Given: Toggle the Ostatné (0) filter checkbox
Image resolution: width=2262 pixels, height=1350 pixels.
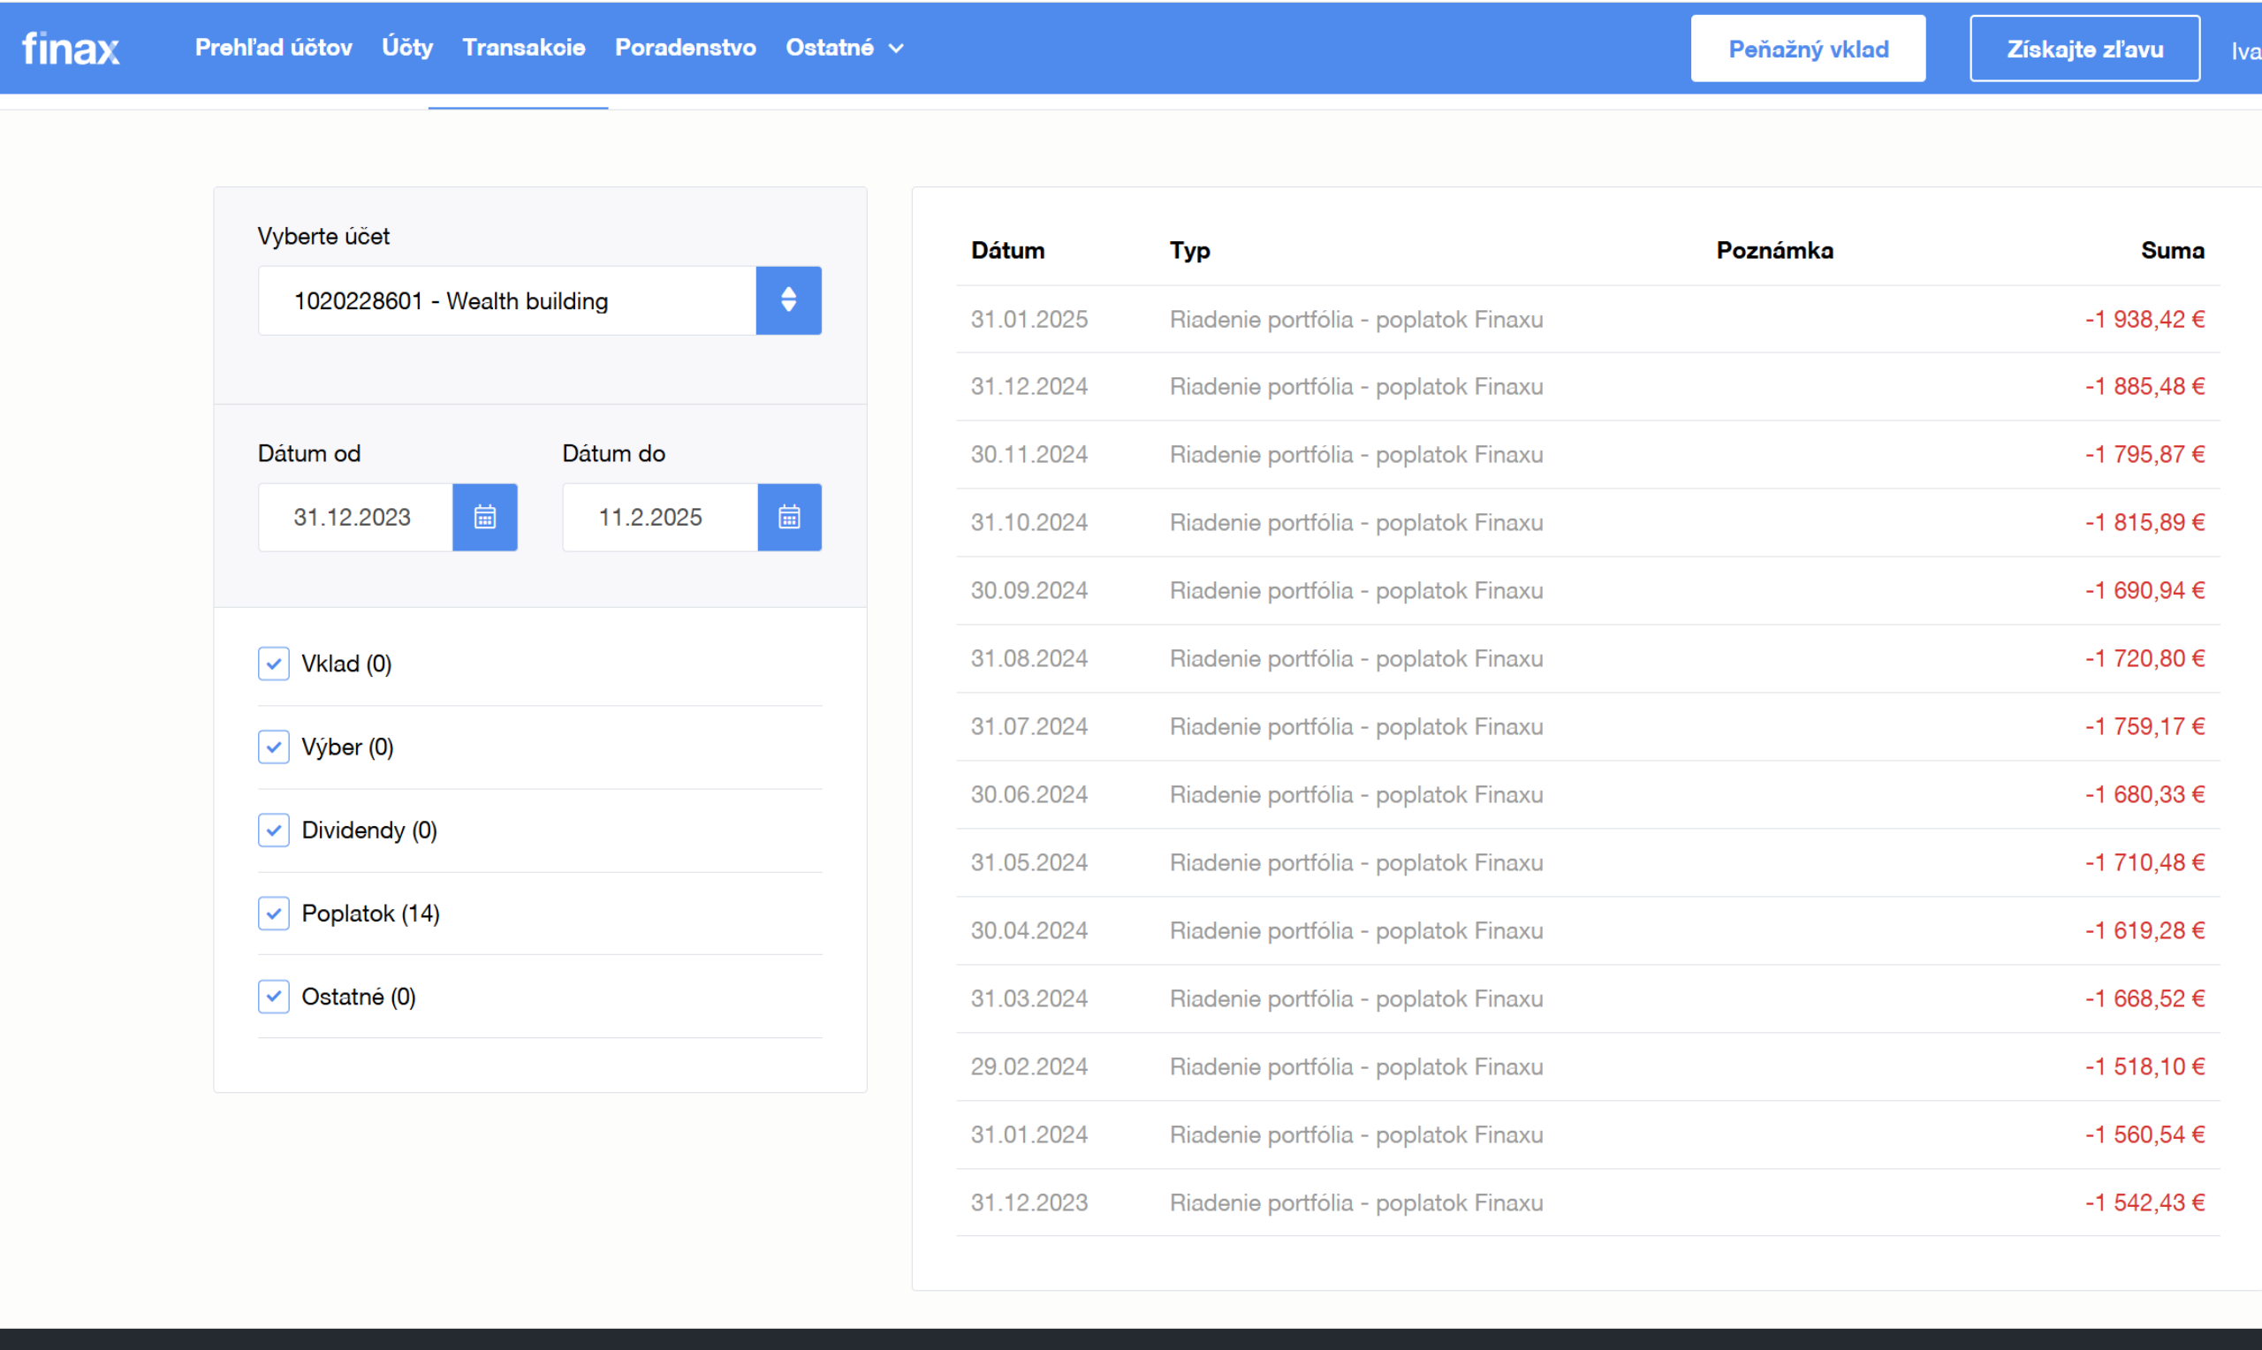Looking at the screenshot, I should [x=274, y=996].
